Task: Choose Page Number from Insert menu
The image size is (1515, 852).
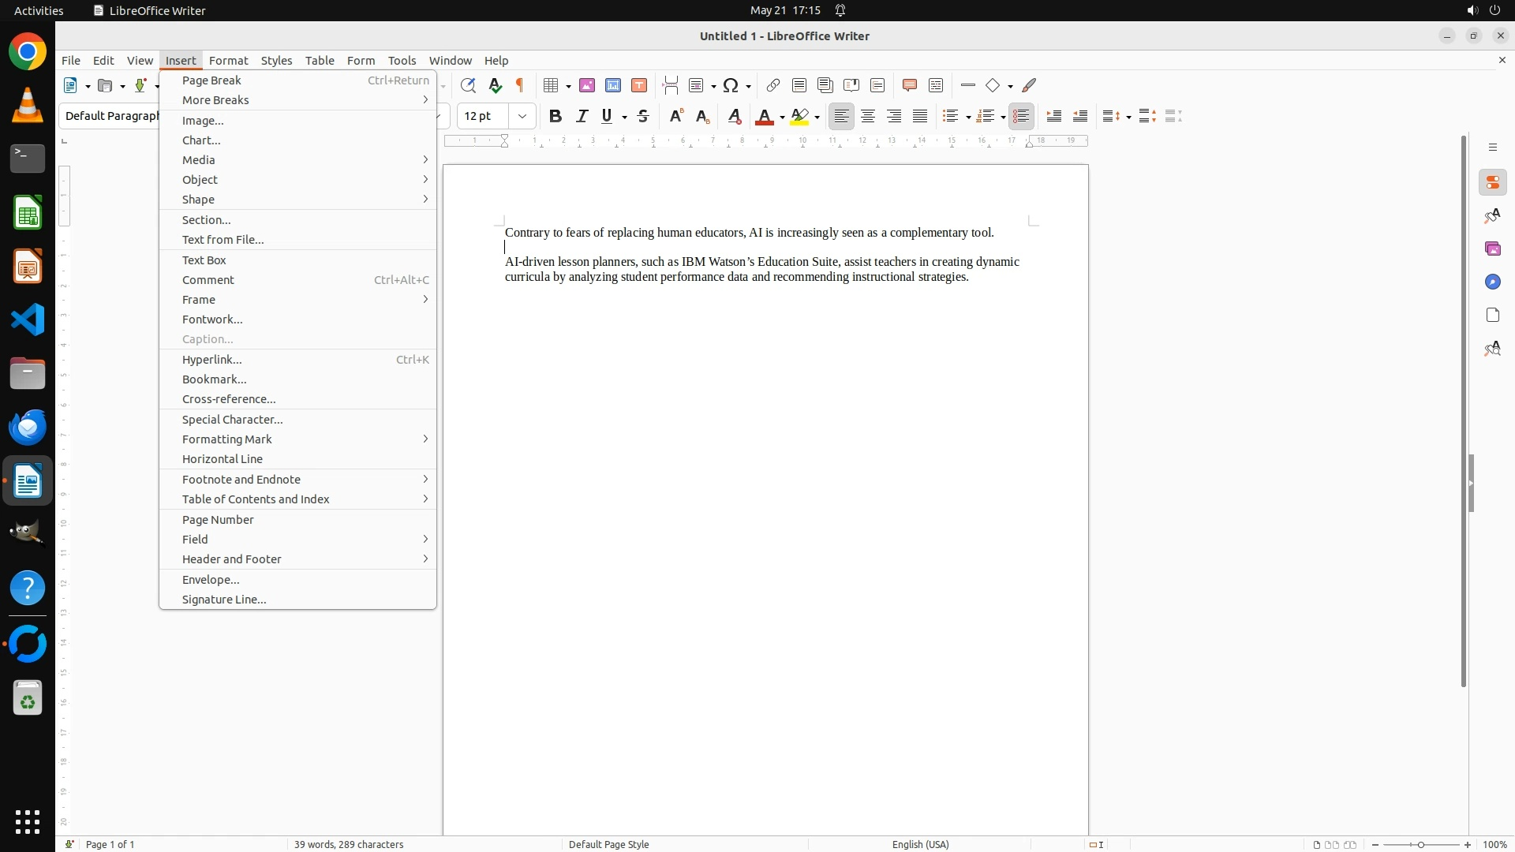Action: [x=218, y=520]
